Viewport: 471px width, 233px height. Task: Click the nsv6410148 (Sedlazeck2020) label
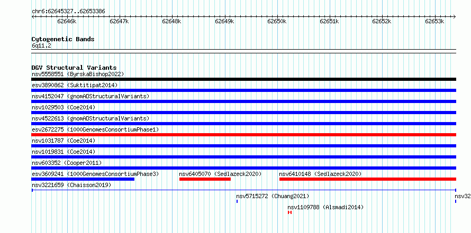click(x=320, y=174)
